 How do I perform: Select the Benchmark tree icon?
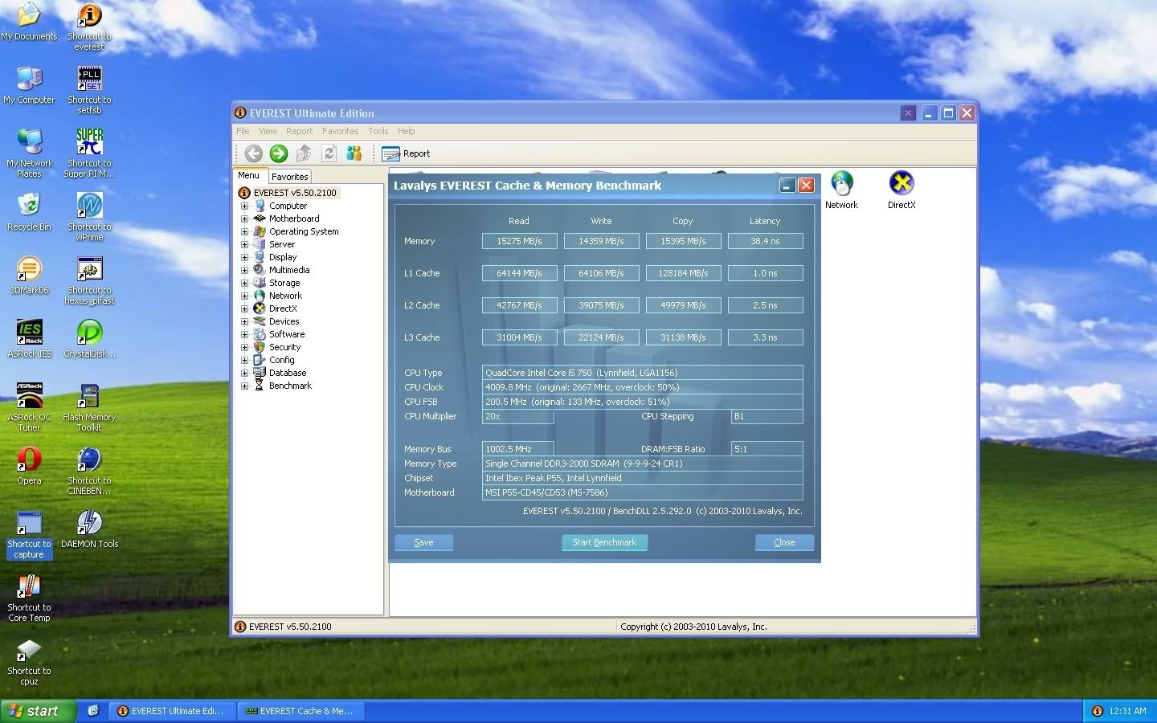click(260, 386)
